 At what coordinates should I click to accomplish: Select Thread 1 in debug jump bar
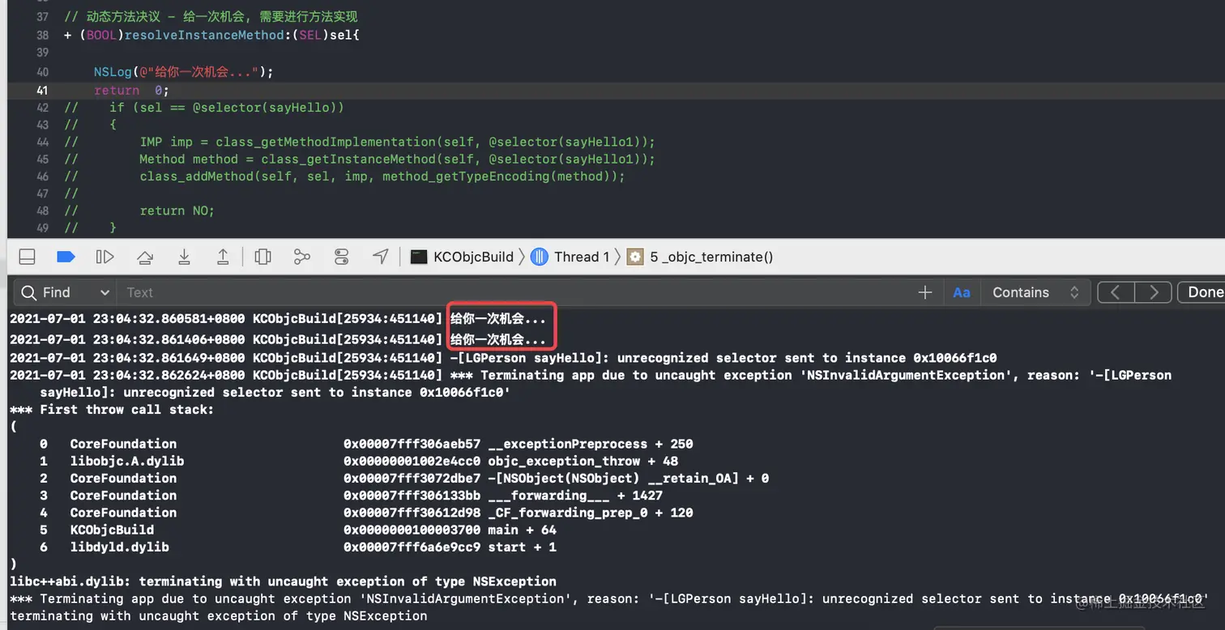(x=570, y=257)
